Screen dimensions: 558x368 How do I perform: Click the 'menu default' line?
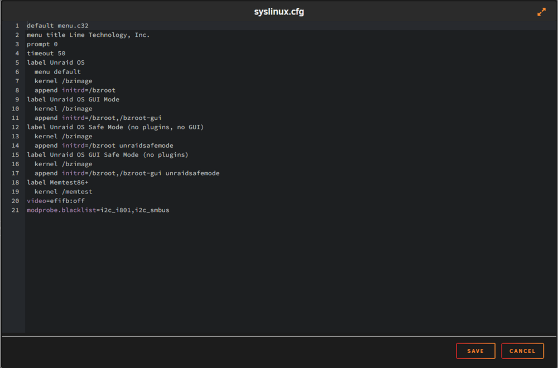[x=57, y=72]
